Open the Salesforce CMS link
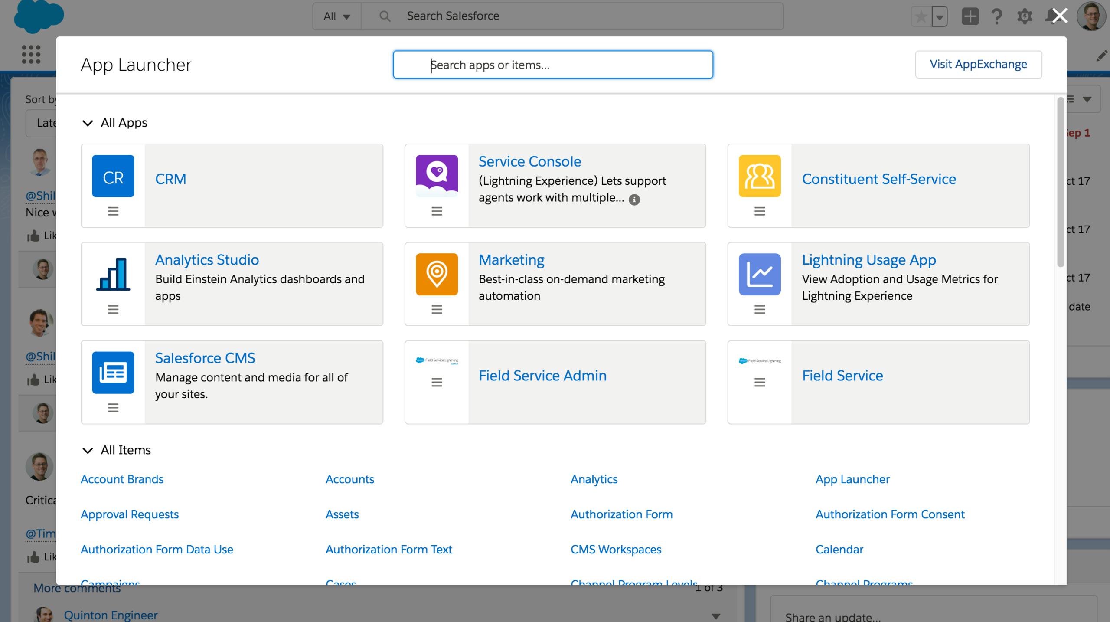Viewport: 1110px width, 622px height. coord(205,358)
